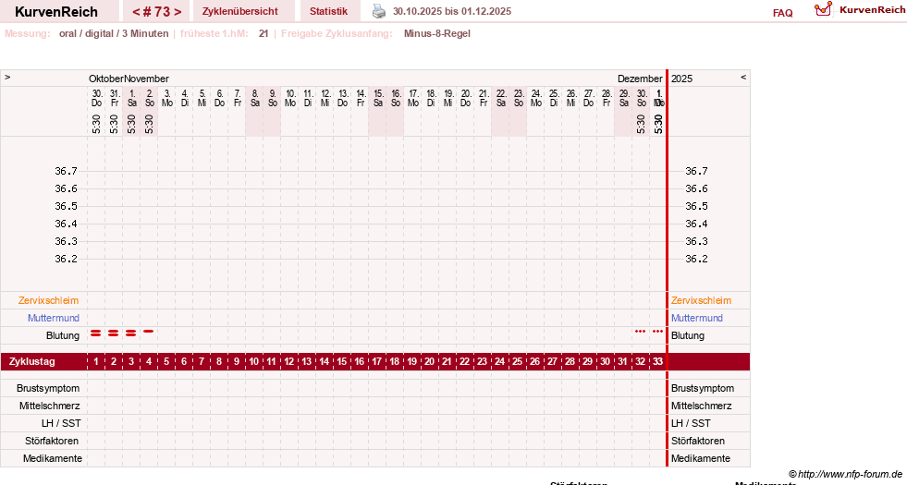Click the spotting dots on cycle day 33

[x=657, y=332]
